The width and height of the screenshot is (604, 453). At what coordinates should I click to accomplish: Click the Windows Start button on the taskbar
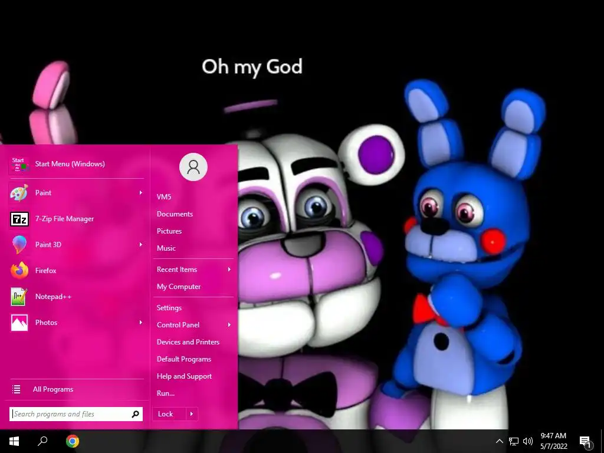[x=14, y=441]
